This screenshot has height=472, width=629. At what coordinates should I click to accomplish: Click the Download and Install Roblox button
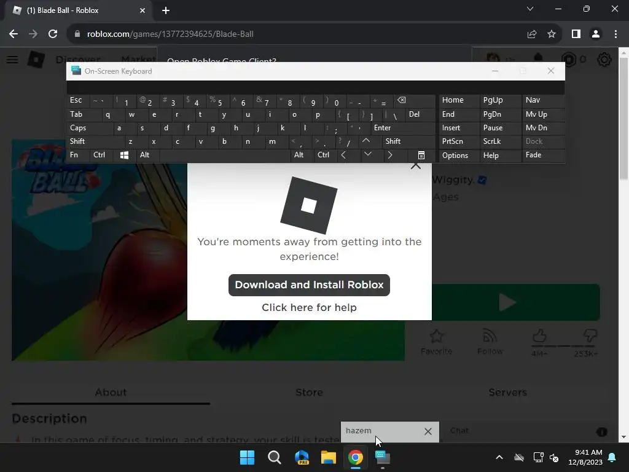(309, 285)
